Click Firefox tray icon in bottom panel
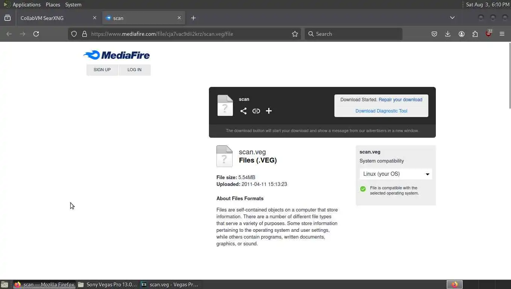 pyautogui.click(x=455, y=284)
